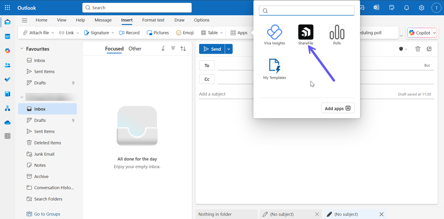Show the Bcc field

[427, 65]
